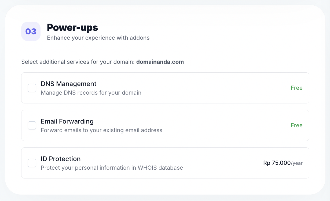The image size is (330, 201).
Task: Select the Email Forwarding title
Action: tap(67, 121)
